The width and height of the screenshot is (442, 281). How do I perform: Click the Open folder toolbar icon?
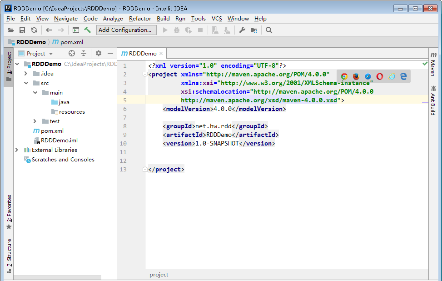tap(11, 30)
